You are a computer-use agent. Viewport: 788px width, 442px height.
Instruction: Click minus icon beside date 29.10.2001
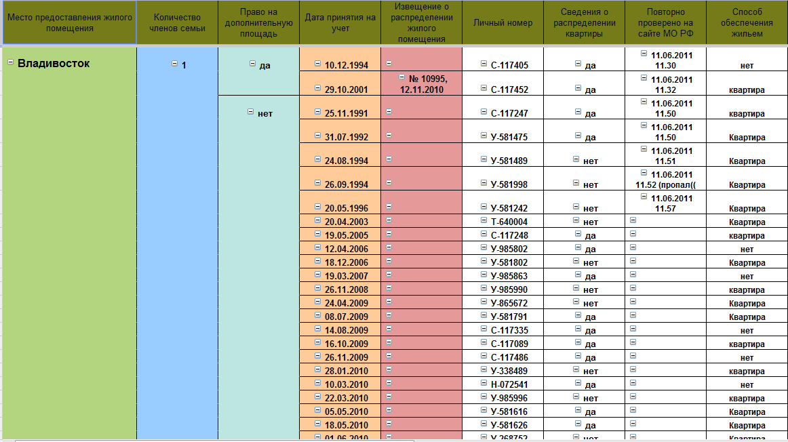coord(317,87)
